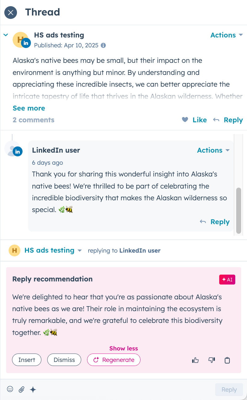Viewport: 247px width, 400px height.
Task: Collapse the HS ads testing post chevron
Action: pyautogui.click(x=6, y=35)
